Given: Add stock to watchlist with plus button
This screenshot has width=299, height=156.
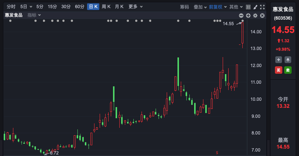Looking at the screenshot, I should tap(278, 60).
